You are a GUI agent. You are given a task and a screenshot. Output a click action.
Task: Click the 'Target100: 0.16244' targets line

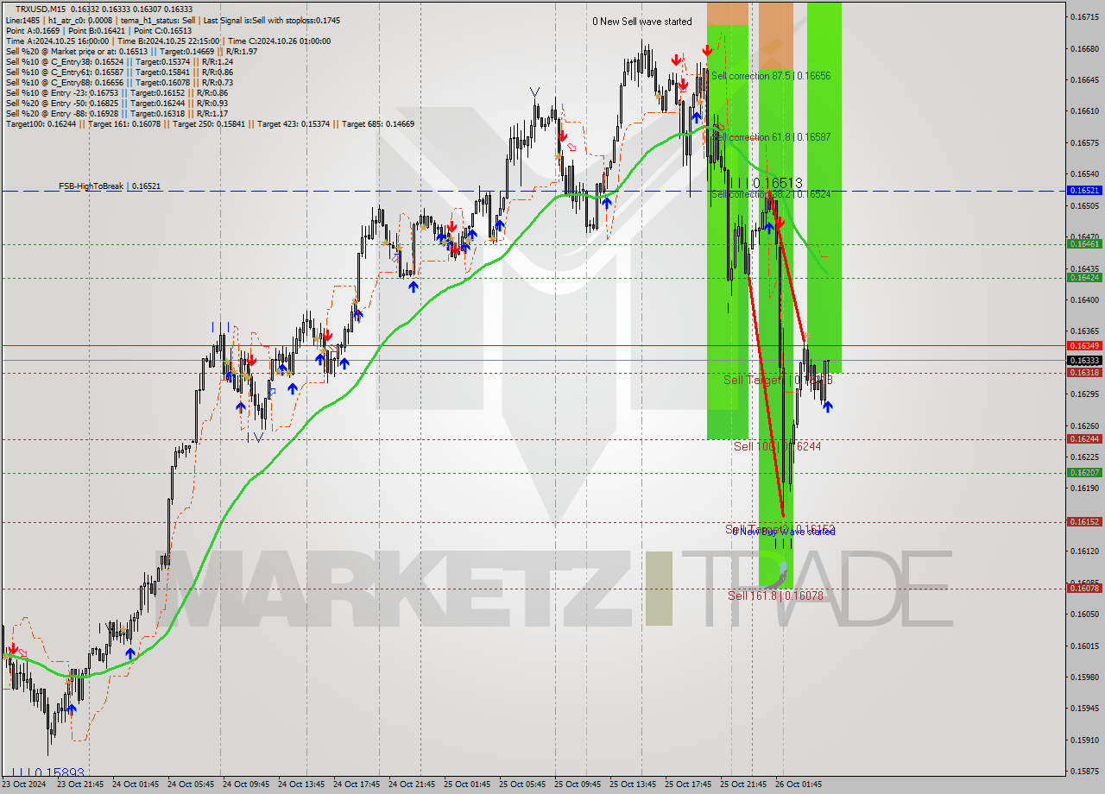pos(210,123)
